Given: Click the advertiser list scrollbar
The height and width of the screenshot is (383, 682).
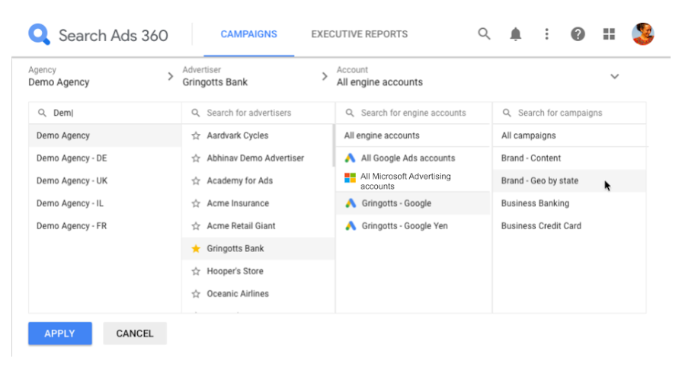Looking at the screenshot, I should point(334,145).
